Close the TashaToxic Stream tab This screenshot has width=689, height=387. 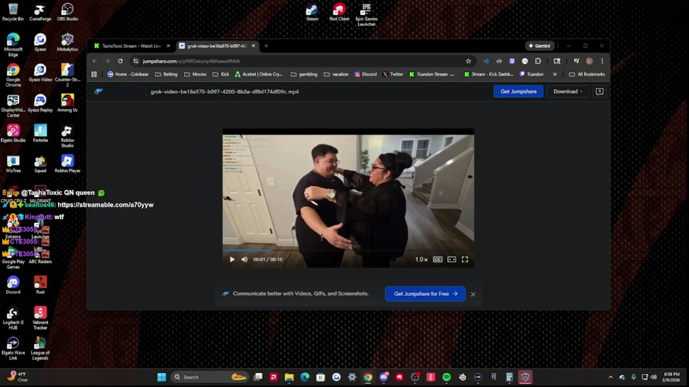(168, 46)
